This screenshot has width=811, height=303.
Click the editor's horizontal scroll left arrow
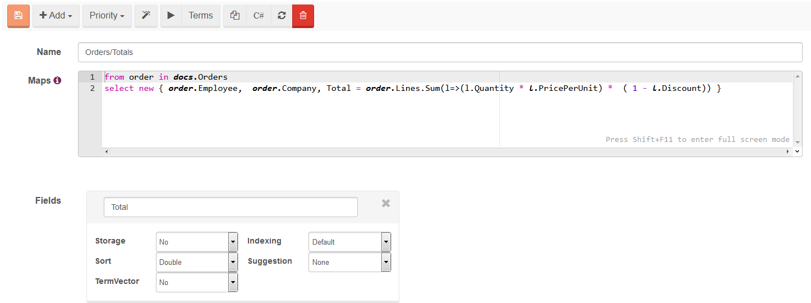coord(107,151)
